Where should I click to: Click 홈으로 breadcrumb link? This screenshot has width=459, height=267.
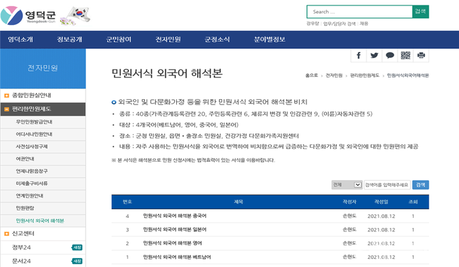311,76
